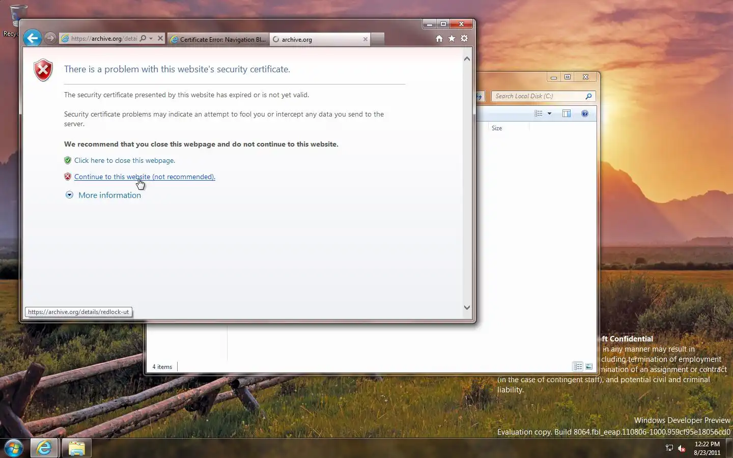733x458 pixels.
Task: Switch Explorer to details view via status bar icon
Action: (x=578, y=366)
